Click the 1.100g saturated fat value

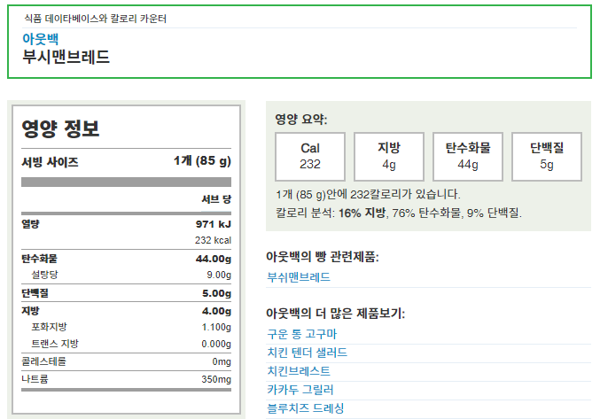(x=216, y=327)
